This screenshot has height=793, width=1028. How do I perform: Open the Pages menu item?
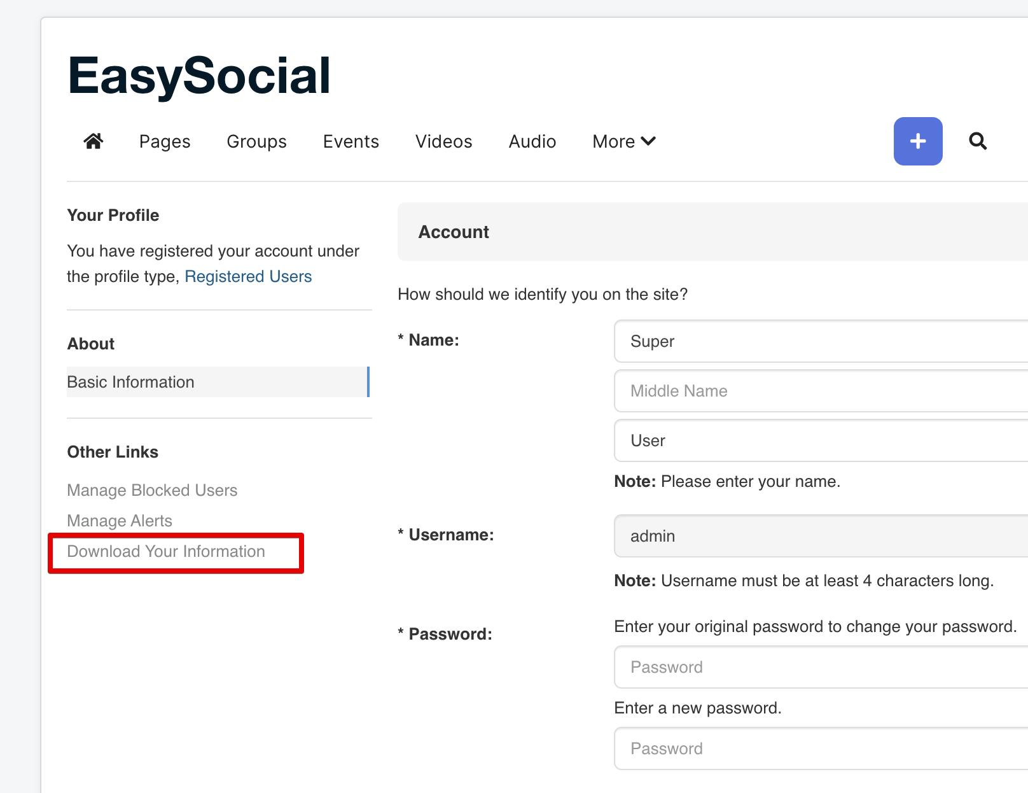tap(165, 141)
